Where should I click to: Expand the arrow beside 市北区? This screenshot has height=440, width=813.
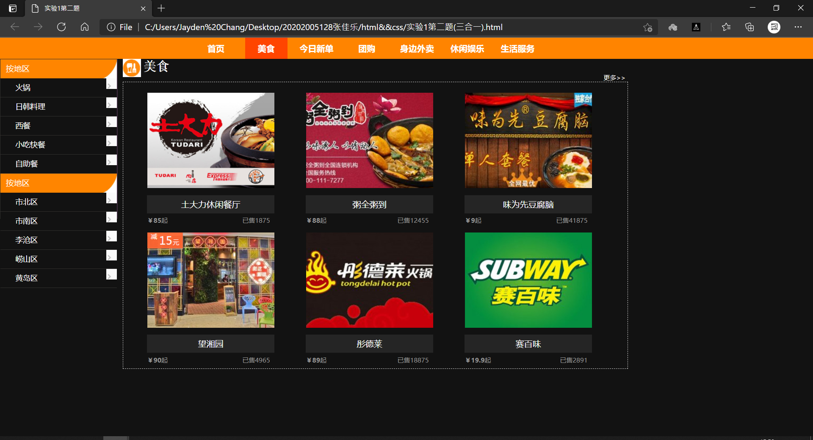click(111, 198)
